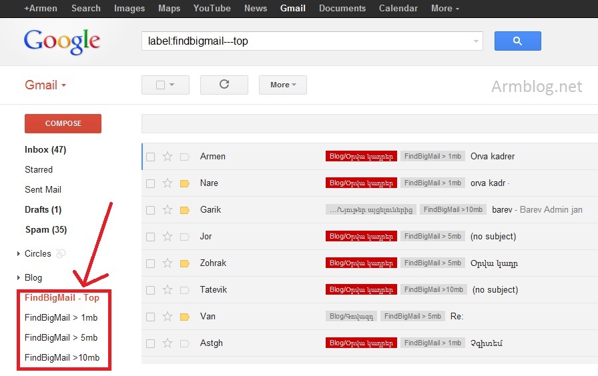Expand the Circles label tree

tap(18, 254)
